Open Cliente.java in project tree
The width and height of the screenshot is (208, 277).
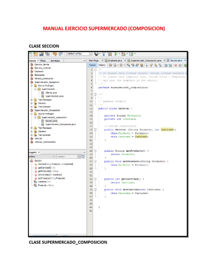click(51, 93)
